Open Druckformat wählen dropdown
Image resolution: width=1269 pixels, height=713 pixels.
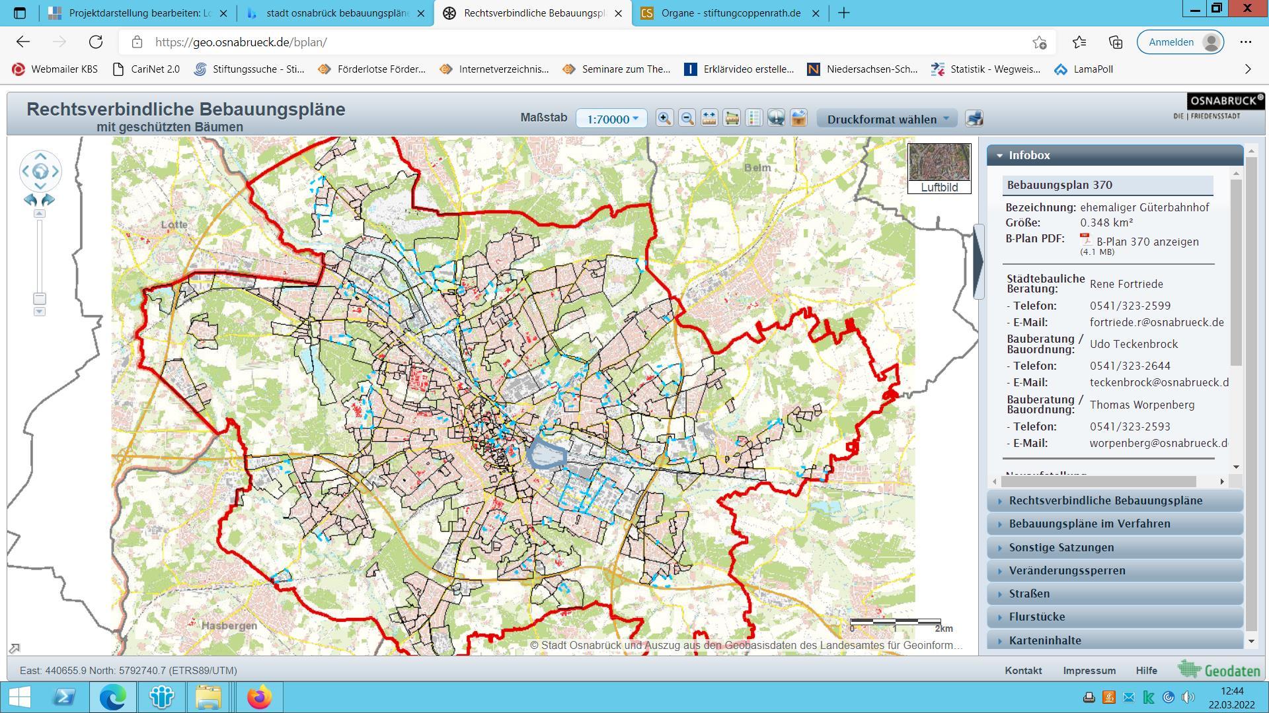[x=887, y=119]
